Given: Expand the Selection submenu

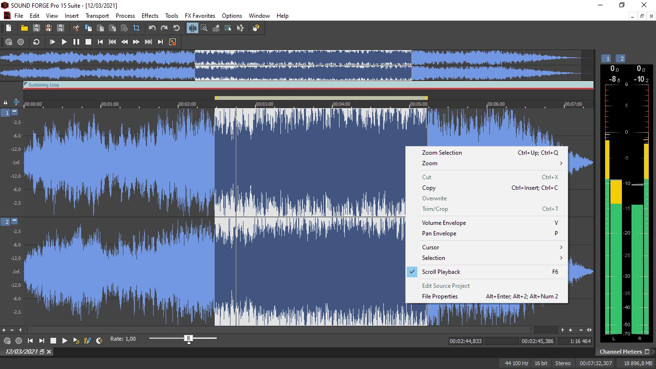Looking at the screenshot, I should click(x=486, y=258).
